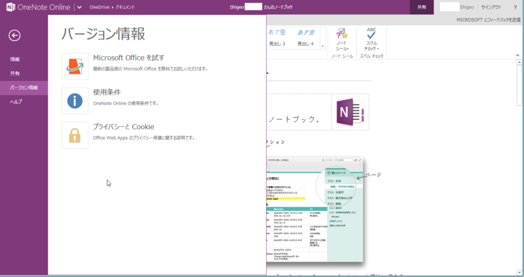Image resolution: width=524 pixels, height=277 pixels.
Task: Click scrollbar down arrow on the page
Action: click(519, 272)
